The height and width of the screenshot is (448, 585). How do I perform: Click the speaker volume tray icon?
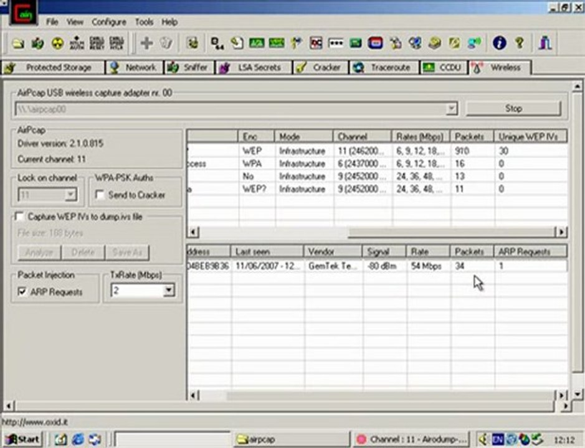[x=484, y=439]
